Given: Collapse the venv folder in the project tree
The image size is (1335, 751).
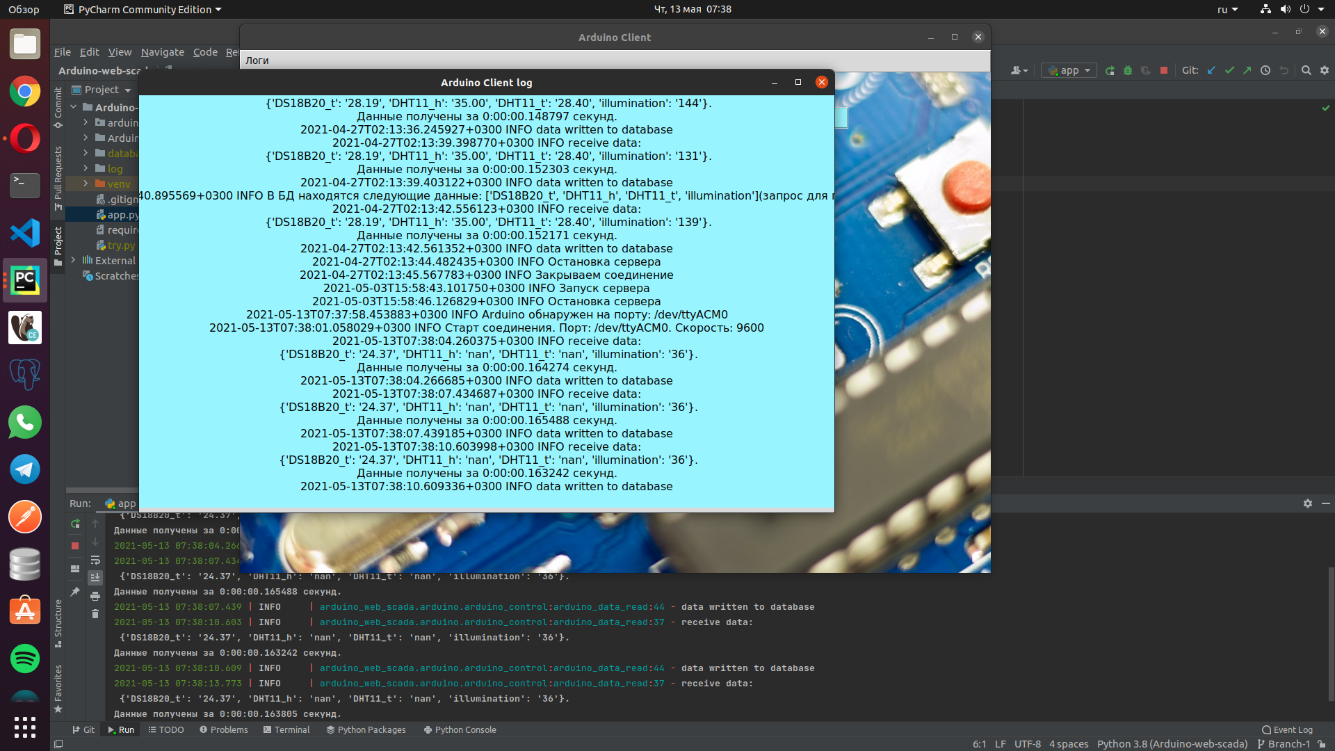Looking at the screenshot, I should [86, 184].
